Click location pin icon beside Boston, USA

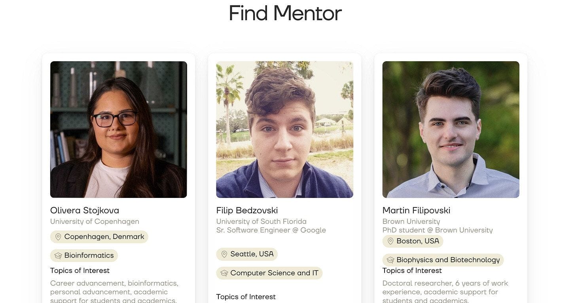click(x=390, y=241)
